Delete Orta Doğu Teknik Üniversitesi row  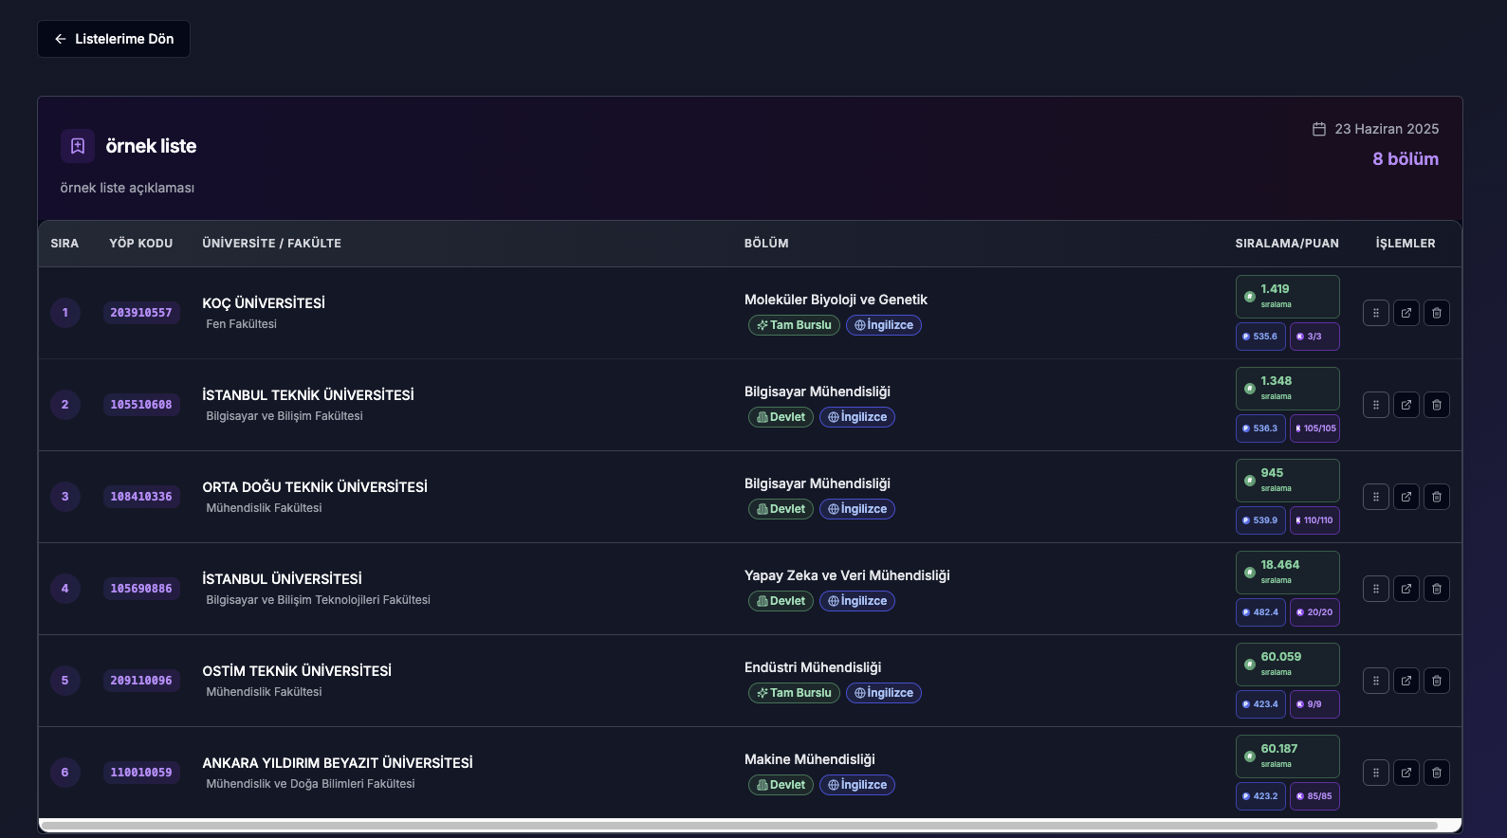(x=1437, y=497)
